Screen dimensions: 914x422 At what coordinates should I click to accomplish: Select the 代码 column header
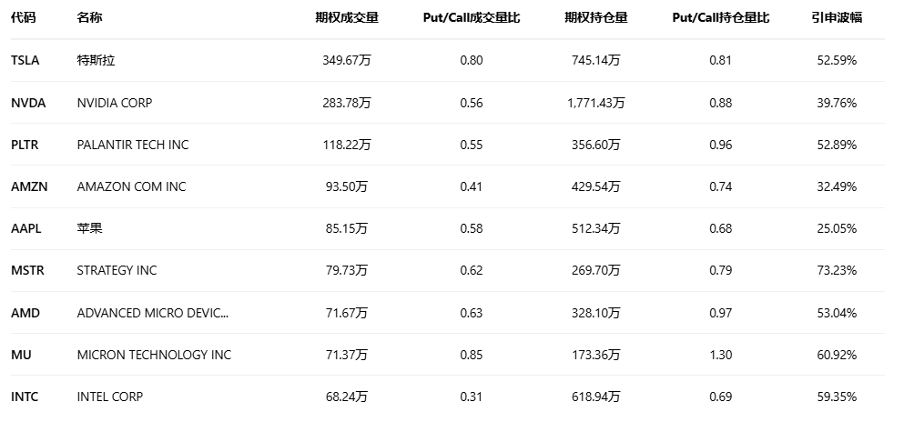click(24, 18)
